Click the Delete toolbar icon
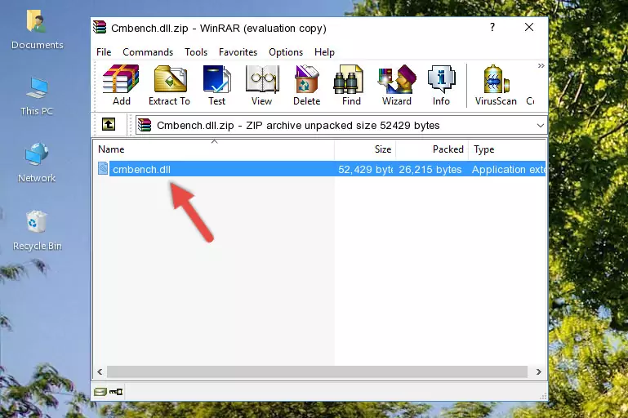Viewport: 628px width, 418px height. pos(306,85)
